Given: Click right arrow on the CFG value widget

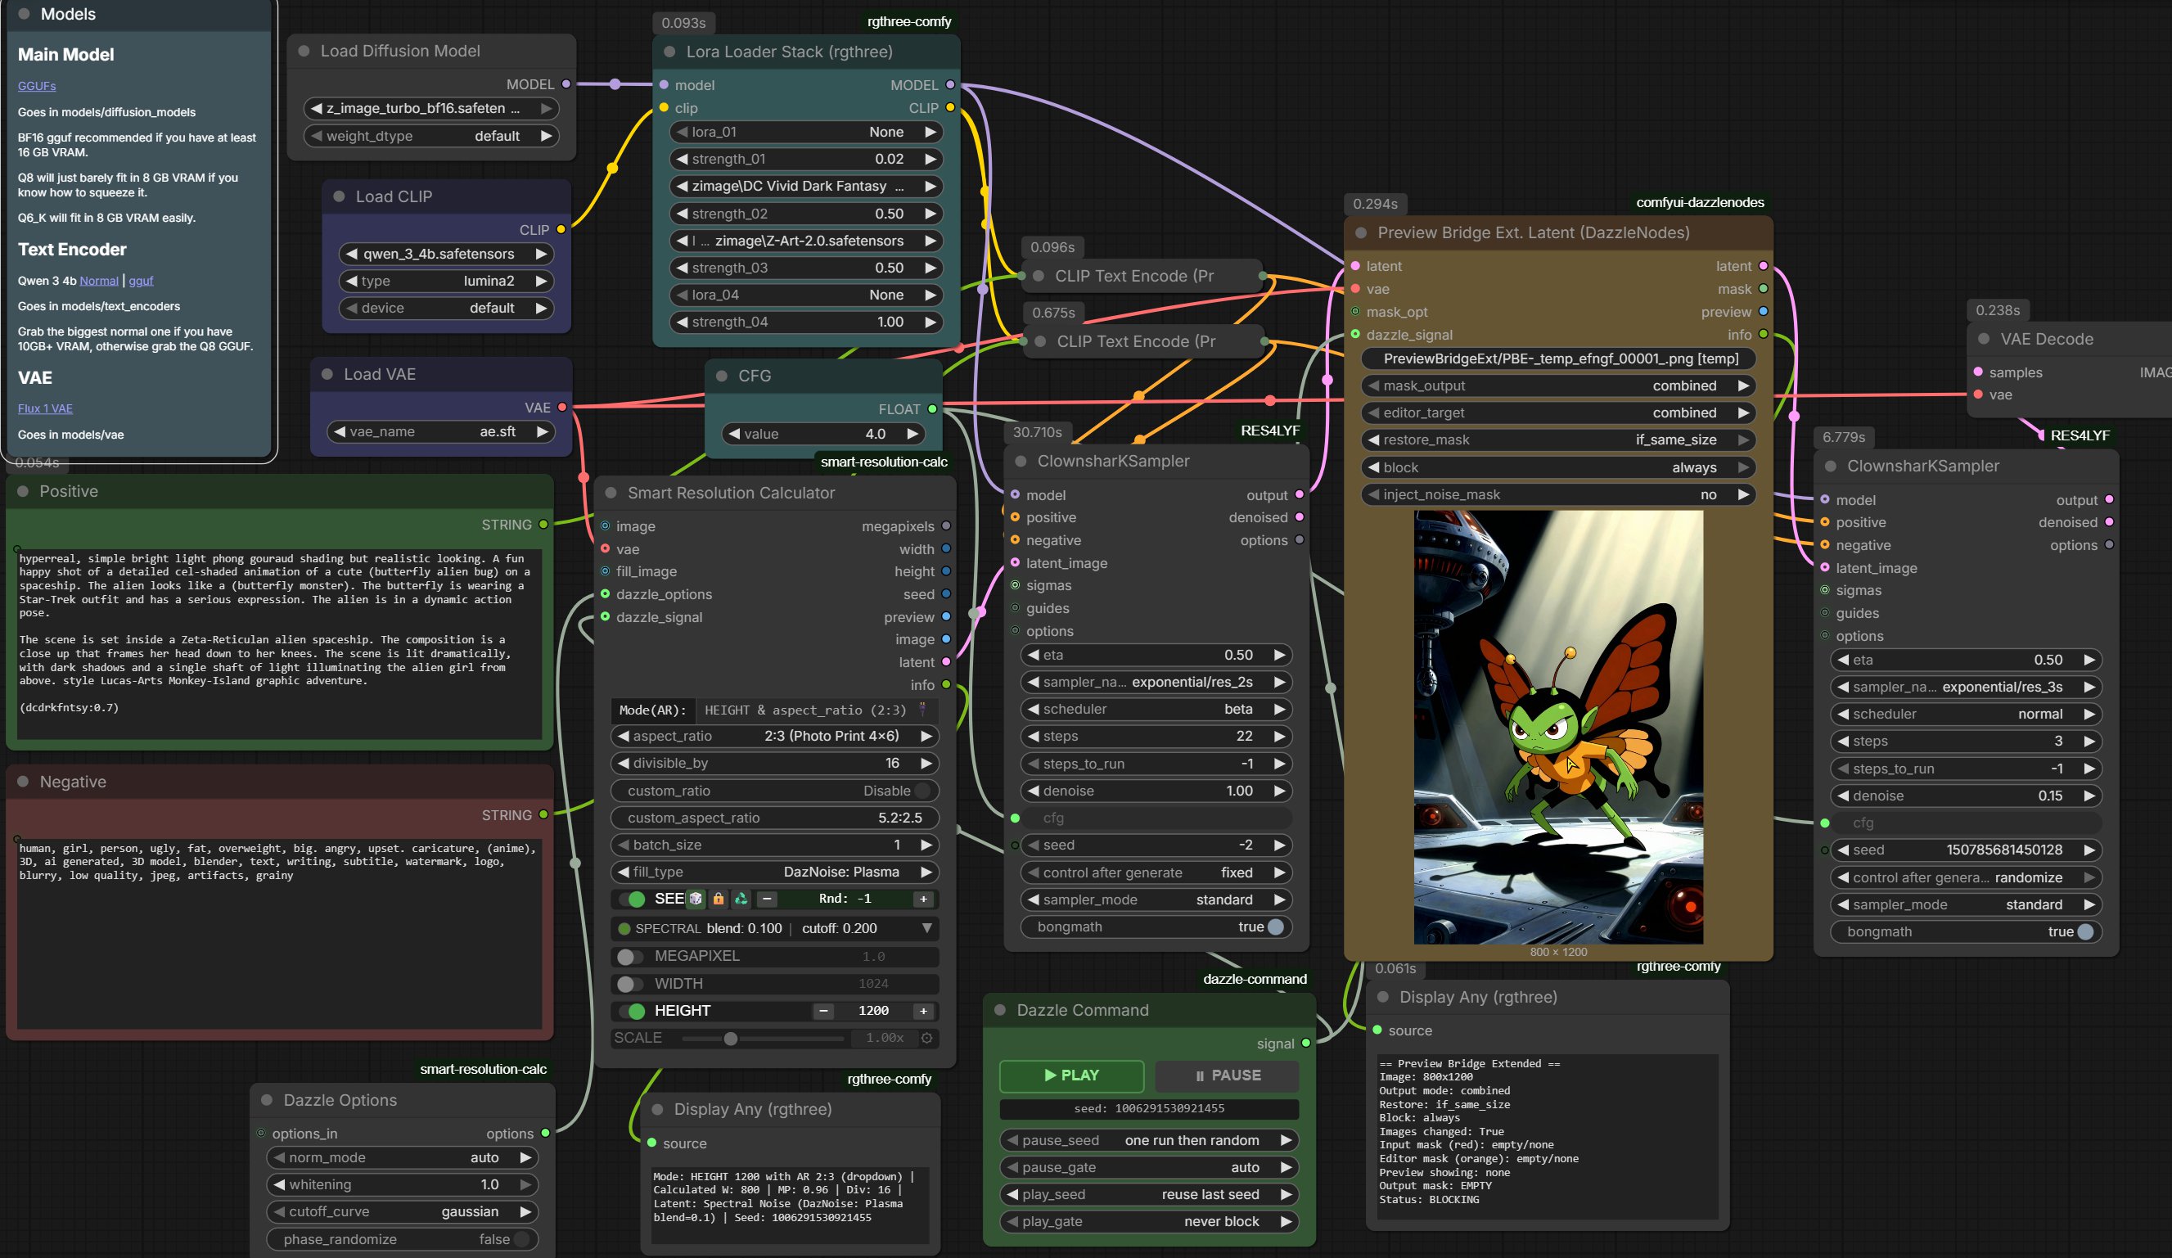Looking at the screenshot, I should (912, 434).
